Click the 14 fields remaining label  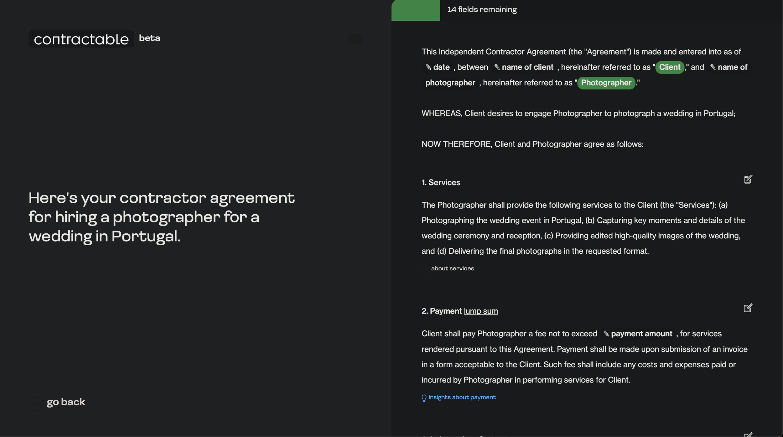tap(482, 10)
